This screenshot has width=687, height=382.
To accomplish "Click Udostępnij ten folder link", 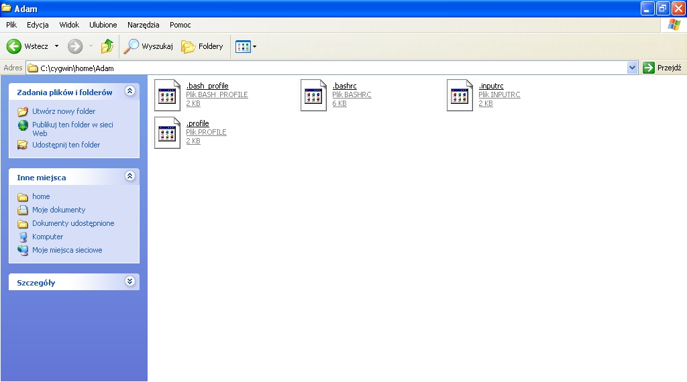I will click(x=66, y=145).
